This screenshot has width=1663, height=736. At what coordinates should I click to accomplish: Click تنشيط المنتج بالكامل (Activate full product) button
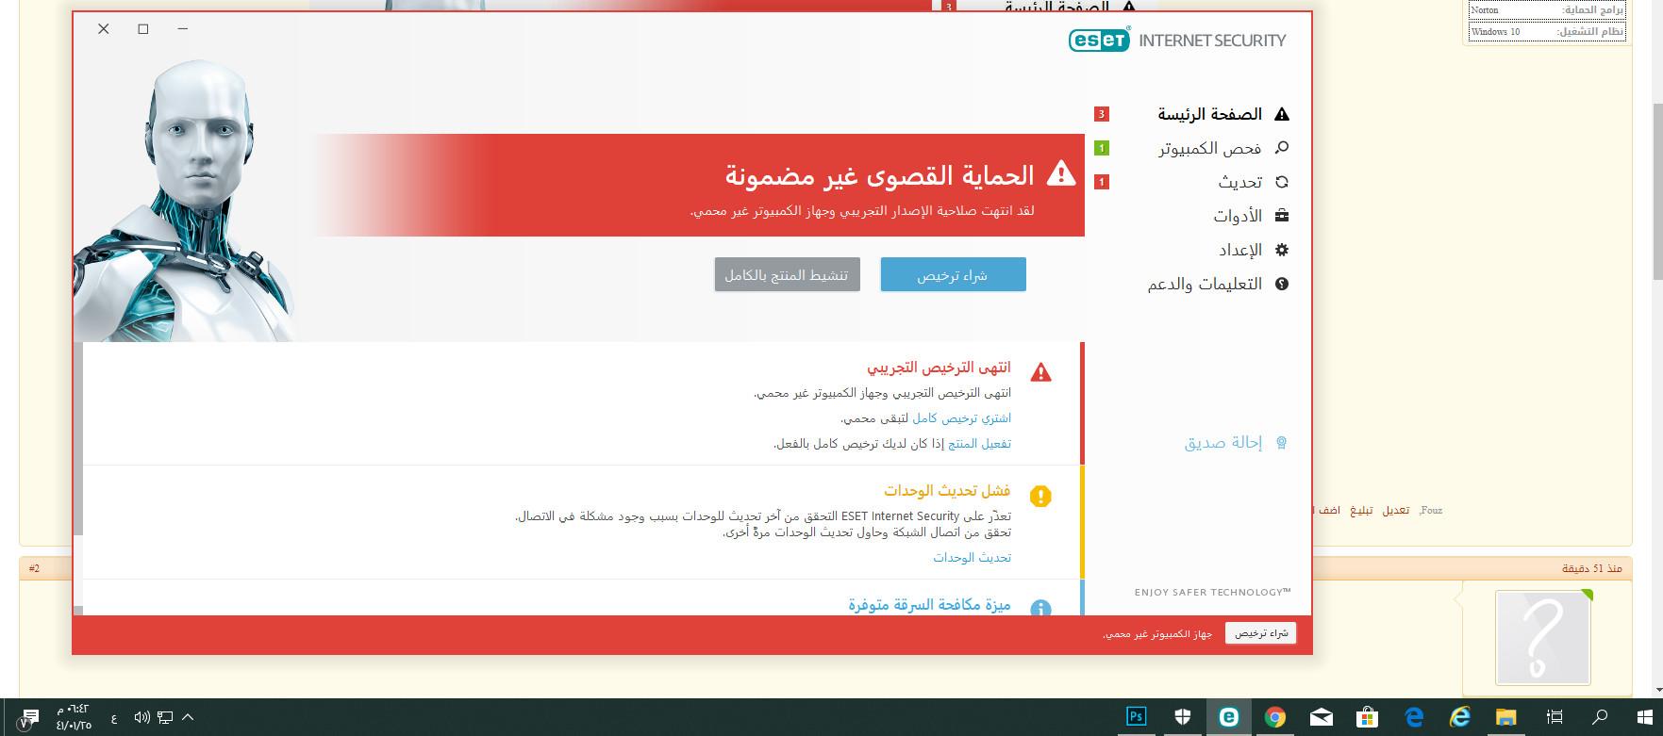[787, 275]
